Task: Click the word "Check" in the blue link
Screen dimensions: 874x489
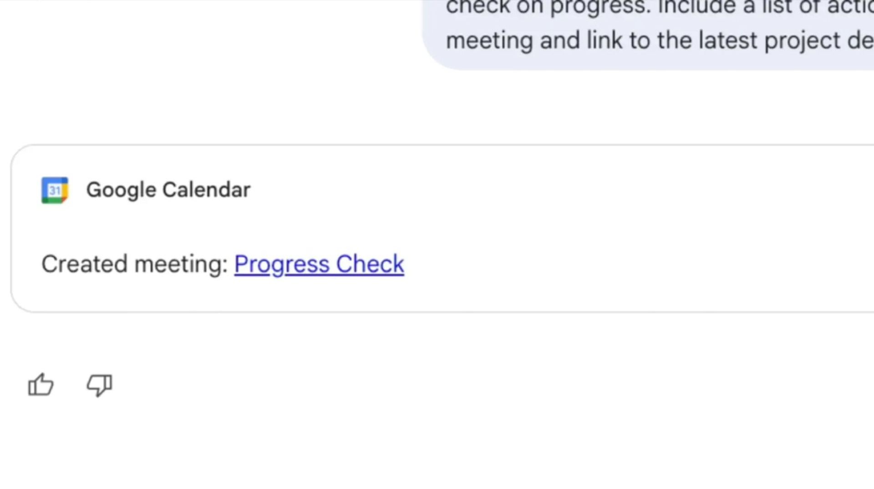Action: click(370, 264)
